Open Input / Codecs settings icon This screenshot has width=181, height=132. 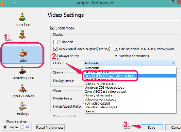pos(23,88)
